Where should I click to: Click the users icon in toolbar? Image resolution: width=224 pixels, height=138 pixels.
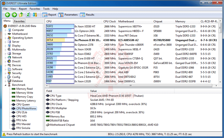coord(35,15)
